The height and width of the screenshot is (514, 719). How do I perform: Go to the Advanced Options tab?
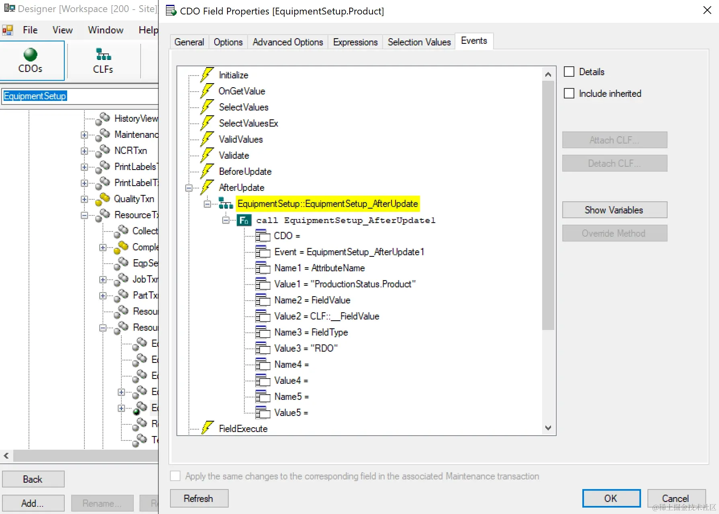[288, 42]
